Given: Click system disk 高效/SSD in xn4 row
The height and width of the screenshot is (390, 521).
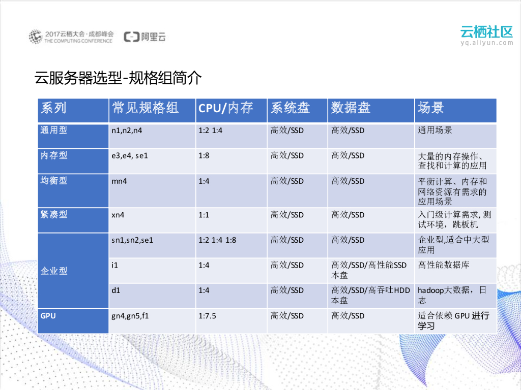Looking at the screenshot, I should (297, 220).
